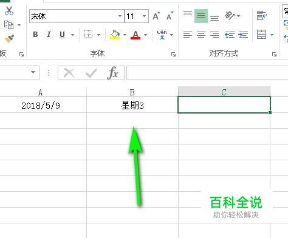
Task: Align text left icon
Action: tap(188, 35)
